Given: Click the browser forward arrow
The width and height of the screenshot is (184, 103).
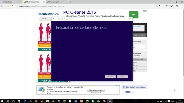Looking at the screenshot, I should click(x=8, y=6).
